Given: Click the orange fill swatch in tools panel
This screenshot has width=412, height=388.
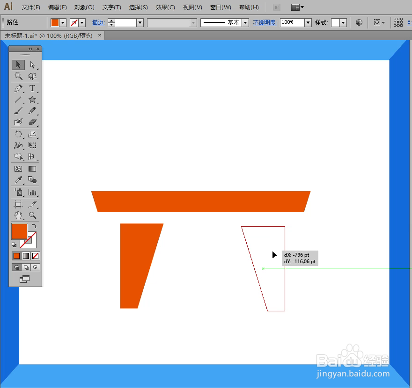Looking at the screenshot, I should pos(20,231).
